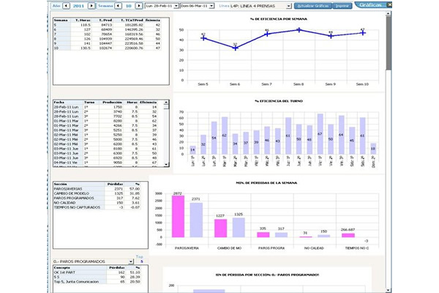Click the Top 5 link
439x293 pixels.
point(140,259)
